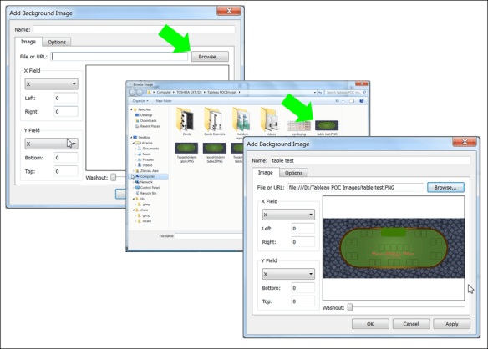Select Libraries in the navigation tree
This screenshot has width=488, height=349.
click(145, 143)
